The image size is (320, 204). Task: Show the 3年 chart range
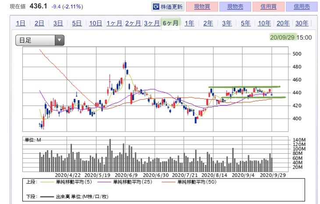(227, 23)
